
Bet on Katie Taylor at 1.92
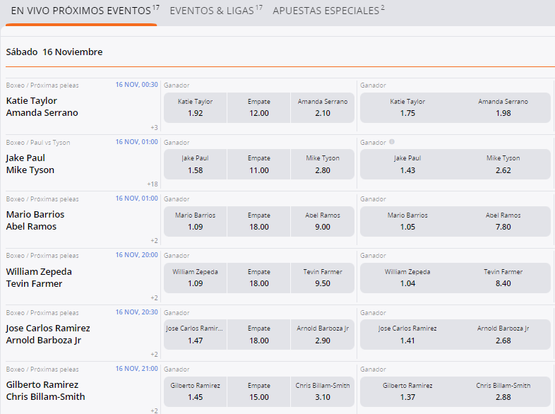click(x=196, y=107)
